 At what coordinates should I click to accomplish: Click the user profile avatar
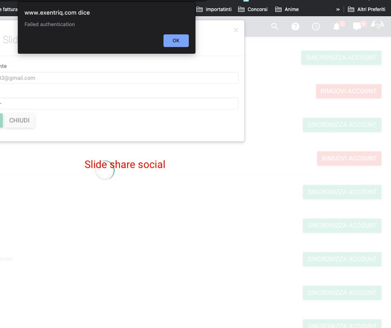tap(378, 26)
